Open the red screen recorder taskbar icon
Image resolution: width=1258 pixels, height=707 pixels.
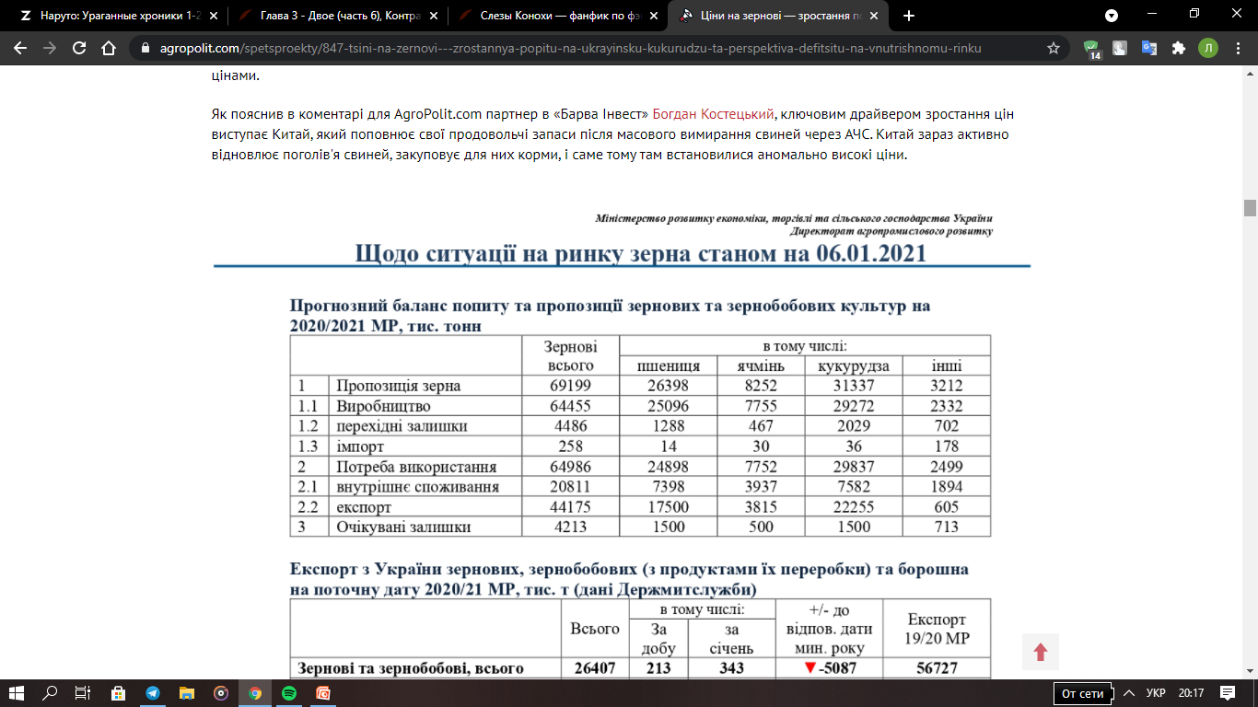click(x=323, y=693)
